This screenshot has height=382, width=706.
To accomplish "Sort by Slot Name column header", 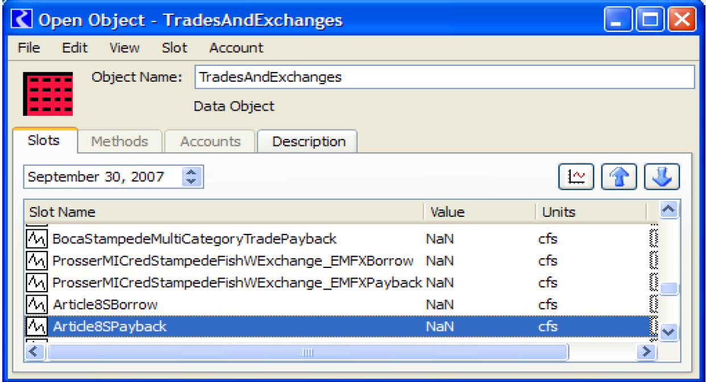I will pos(225,212).
